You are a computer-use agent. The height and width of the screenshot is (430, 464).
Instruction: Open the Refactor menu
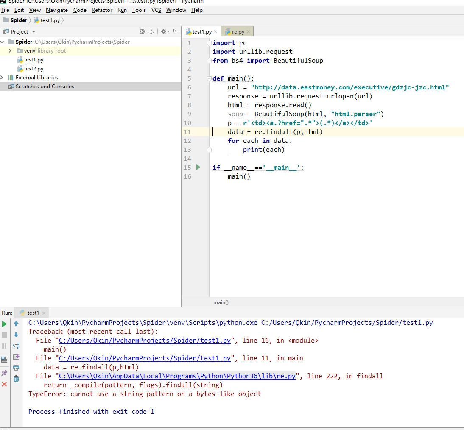102,10
